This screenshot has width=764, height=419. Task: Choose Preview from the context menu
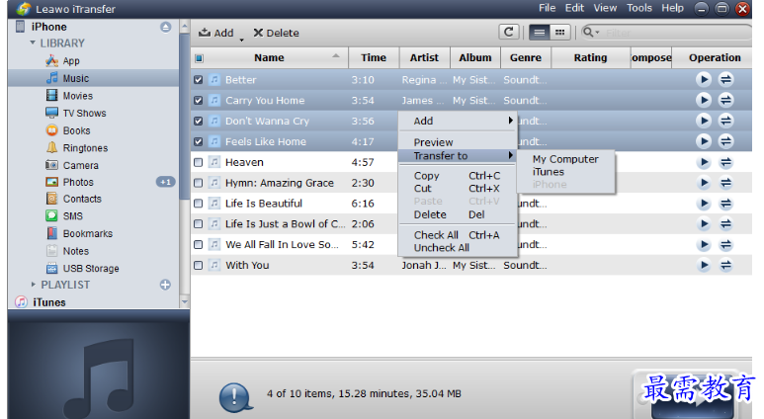[x=433, y=142]
